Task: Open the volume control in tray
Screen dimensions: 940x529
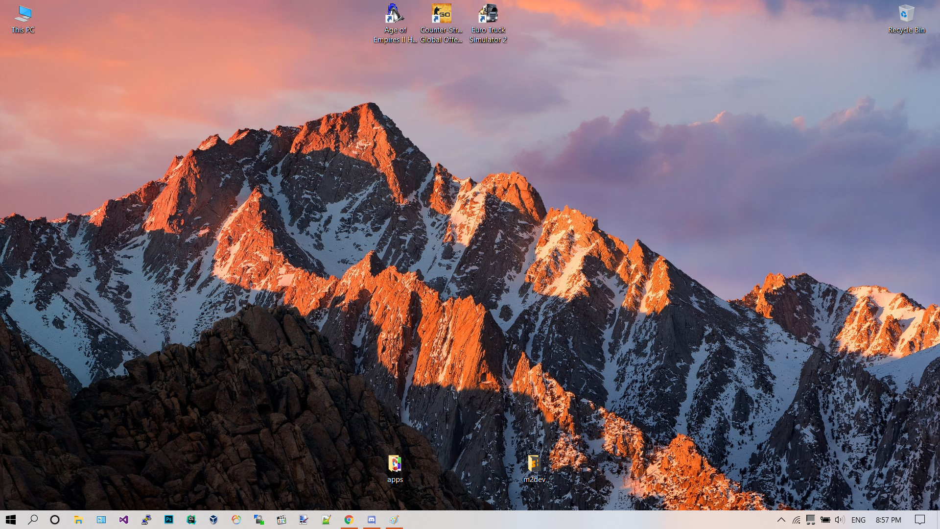Action: click(x=840, y=520)
